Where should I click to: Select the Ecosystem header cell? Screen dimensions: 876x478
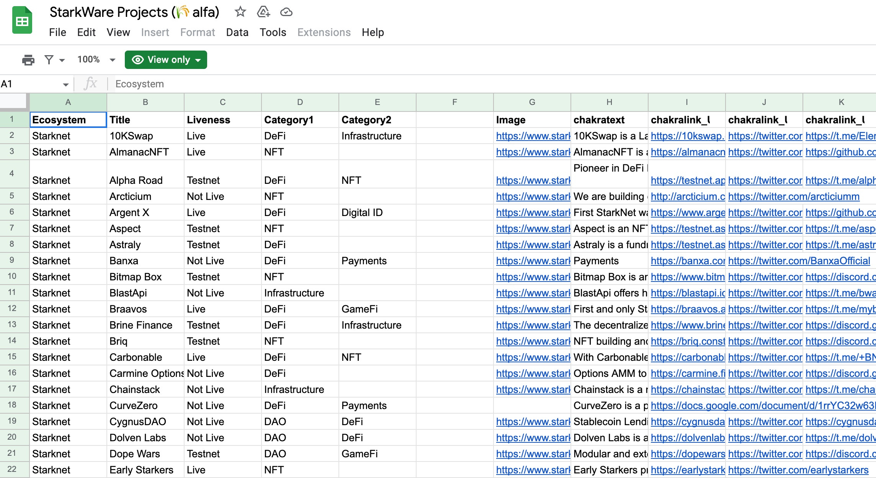point(68,120)
